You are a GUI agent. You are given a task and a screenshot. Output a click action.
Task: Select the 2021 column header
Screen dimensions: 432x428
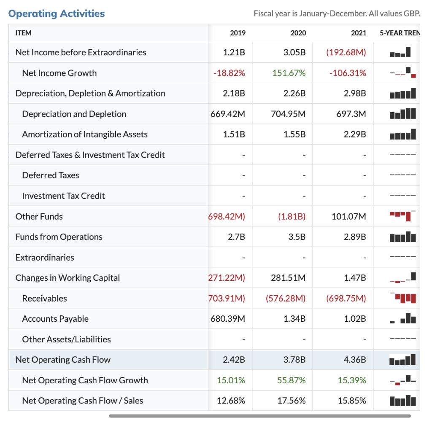(x=359, y=33)
